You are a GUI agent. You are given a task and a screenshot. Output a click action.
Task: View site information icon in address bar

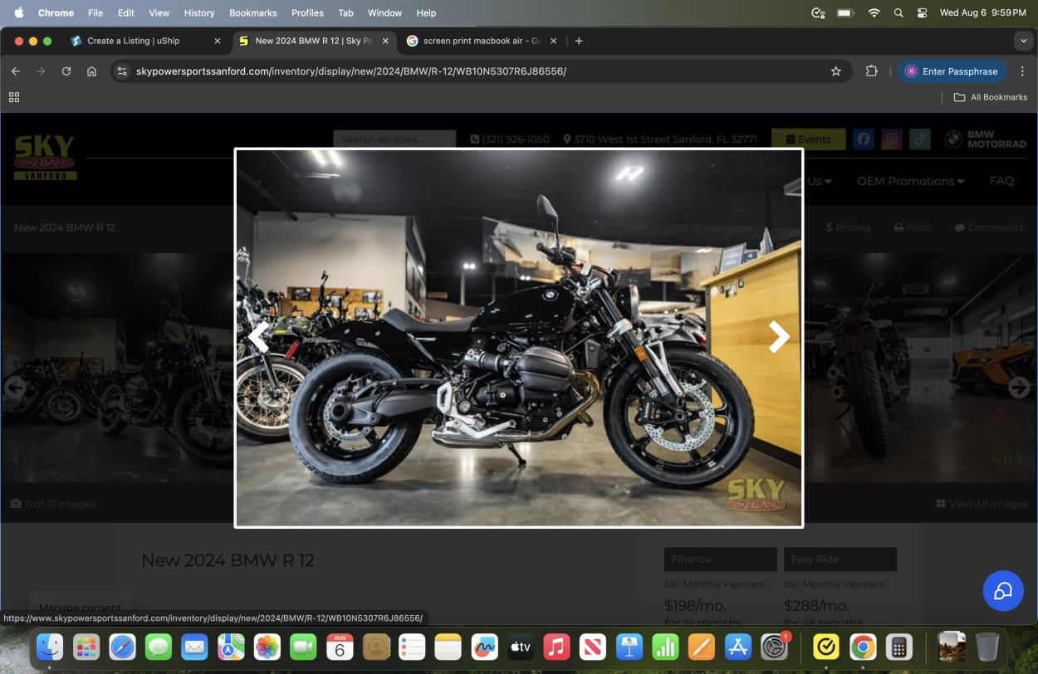(x=122, y=71)
